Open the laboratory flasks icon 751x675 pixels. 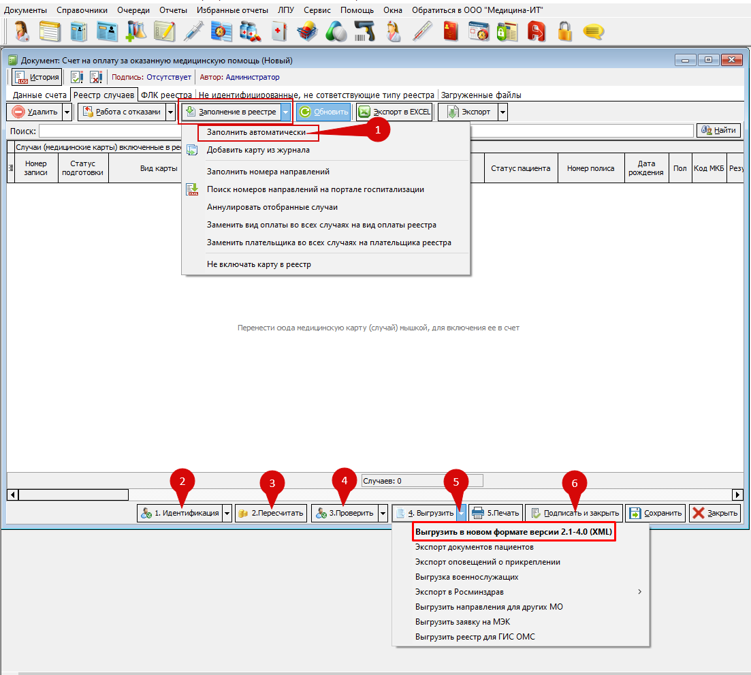point(135,31)
